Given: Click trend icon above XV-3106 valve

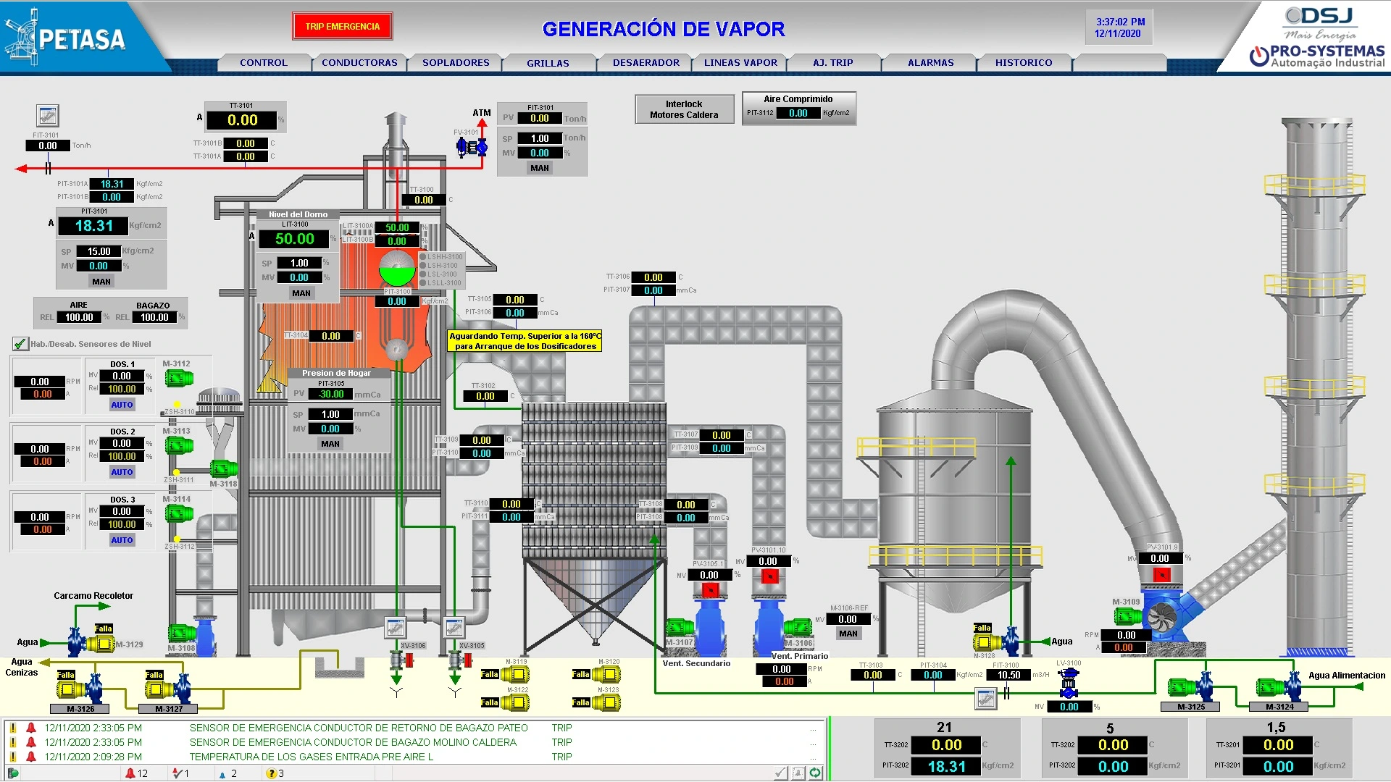Looking at the screenshot, I should (x=395, y=627).
